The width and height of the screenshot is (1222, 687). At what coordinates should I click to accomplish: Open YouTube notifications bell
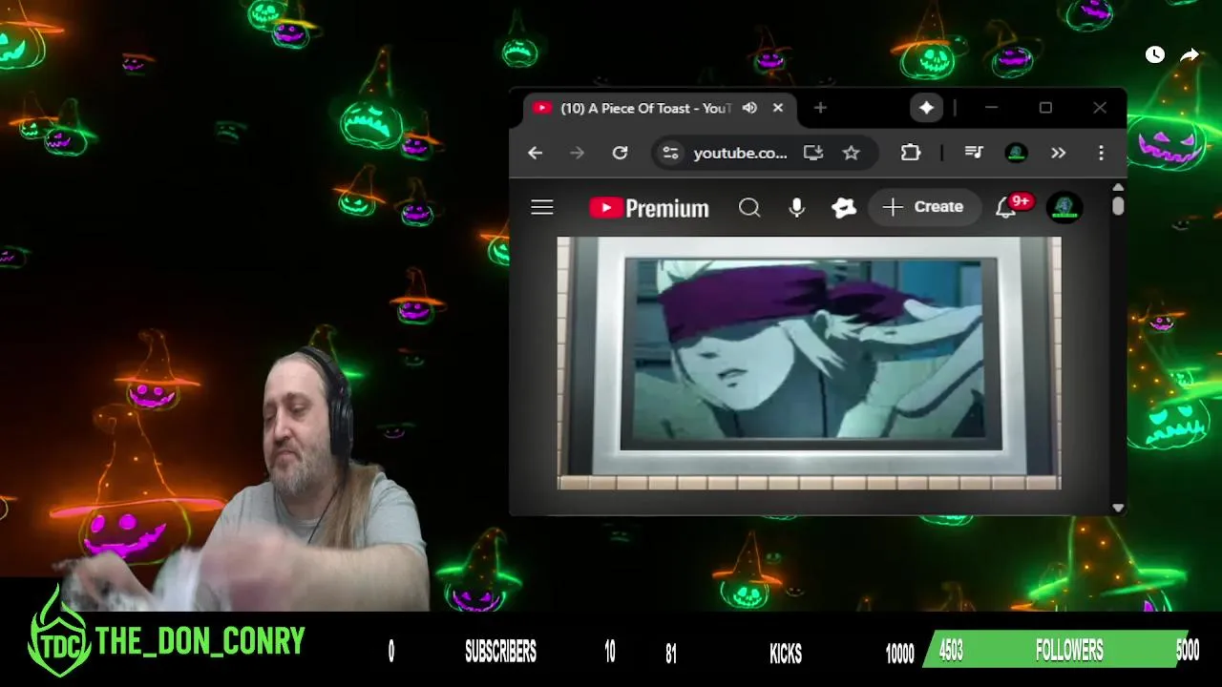[1006, 207]
